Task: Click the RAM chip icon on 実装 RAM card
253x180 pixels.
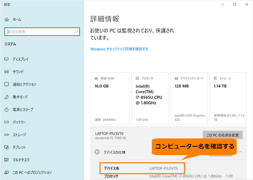Action: click(x=96, y=78)
